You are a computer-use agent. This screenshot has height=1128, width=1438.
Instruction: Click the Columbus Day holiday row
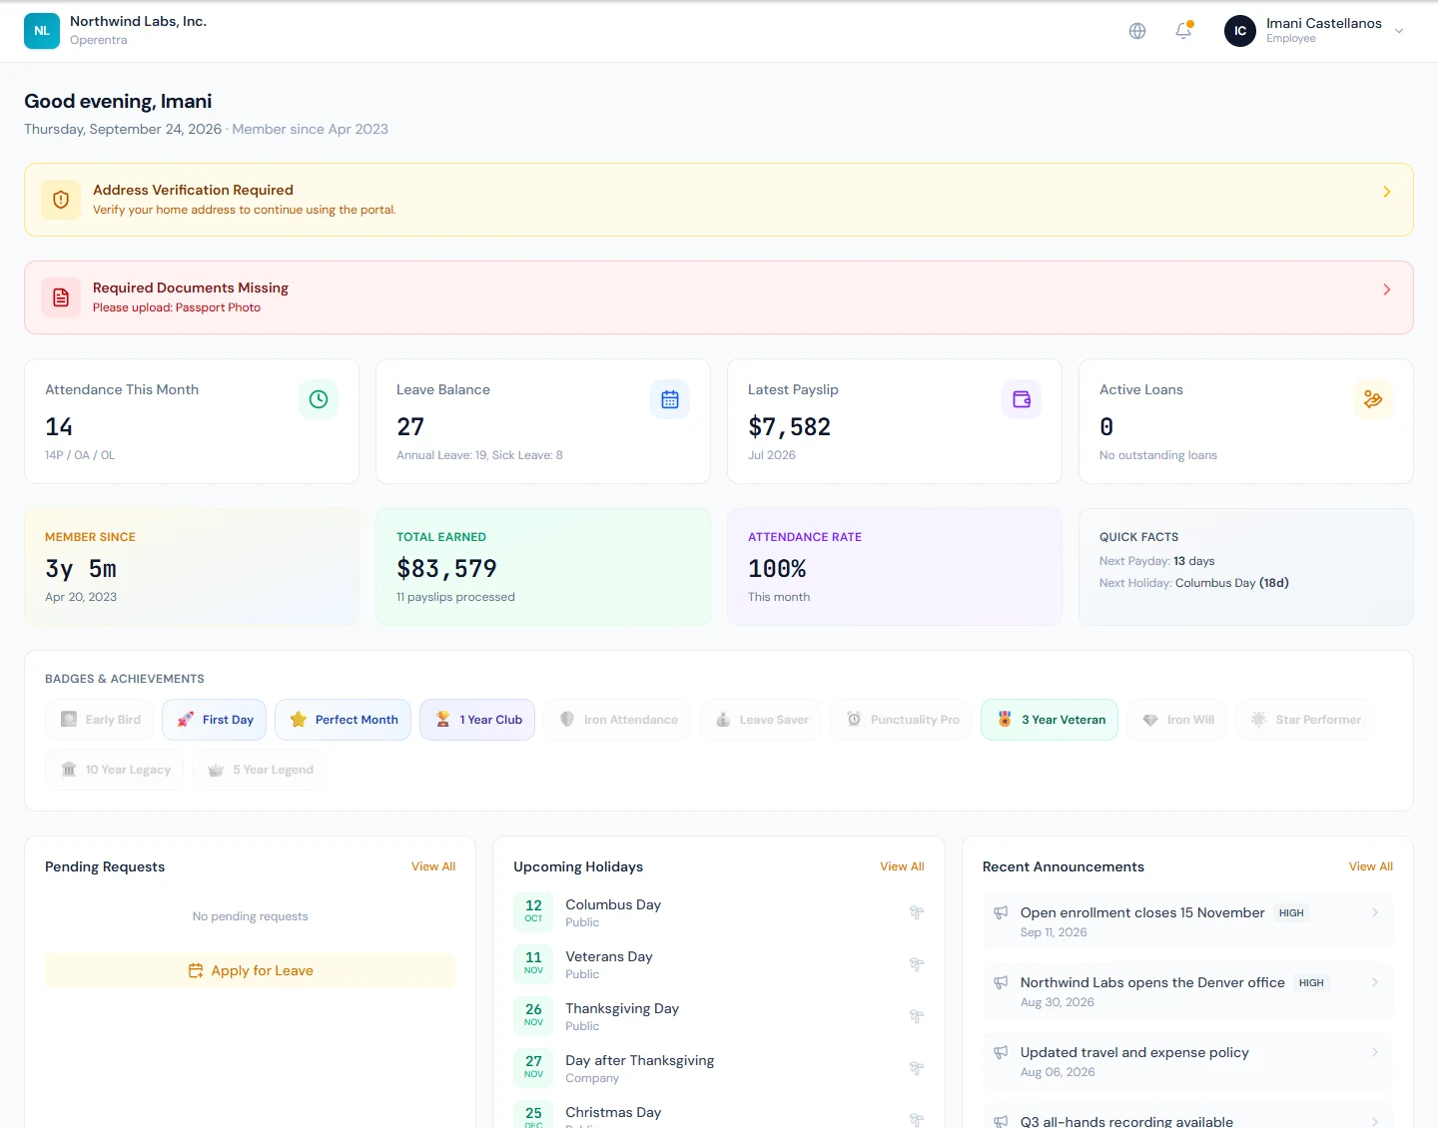tap(719, 912)
